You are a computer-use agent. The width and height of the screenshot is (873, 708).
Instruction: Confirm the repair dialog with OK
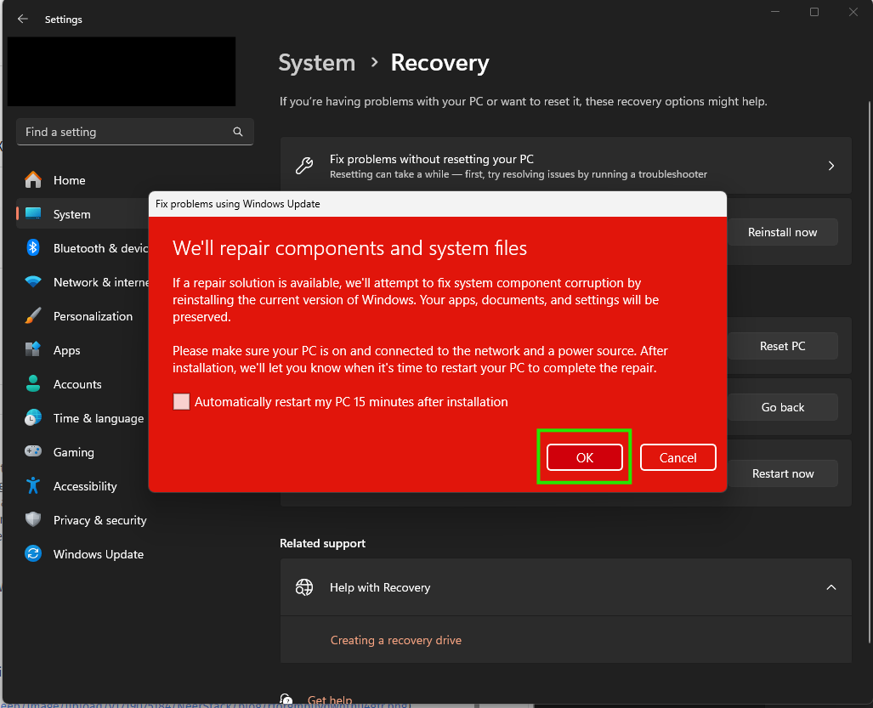point(584,457)
